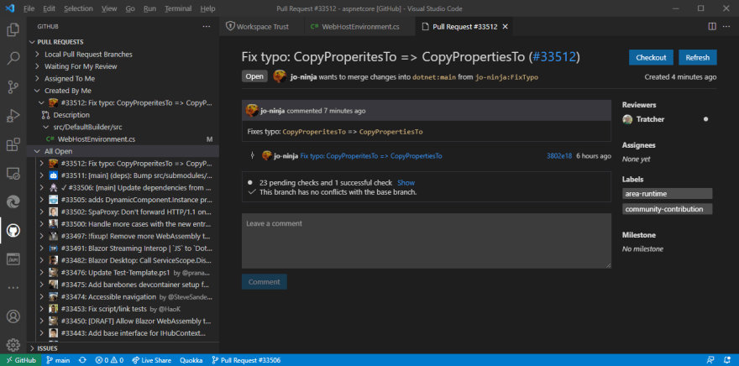The width and height of the screenshot is (739, 366).
Task: Click the Refresh button
Action: click(698, 57)
